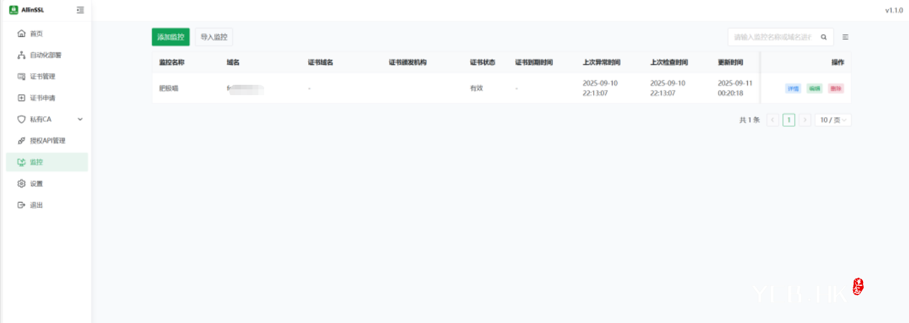
Task: Expand the 私有CA submenu chevron
Action: [80, 119]
